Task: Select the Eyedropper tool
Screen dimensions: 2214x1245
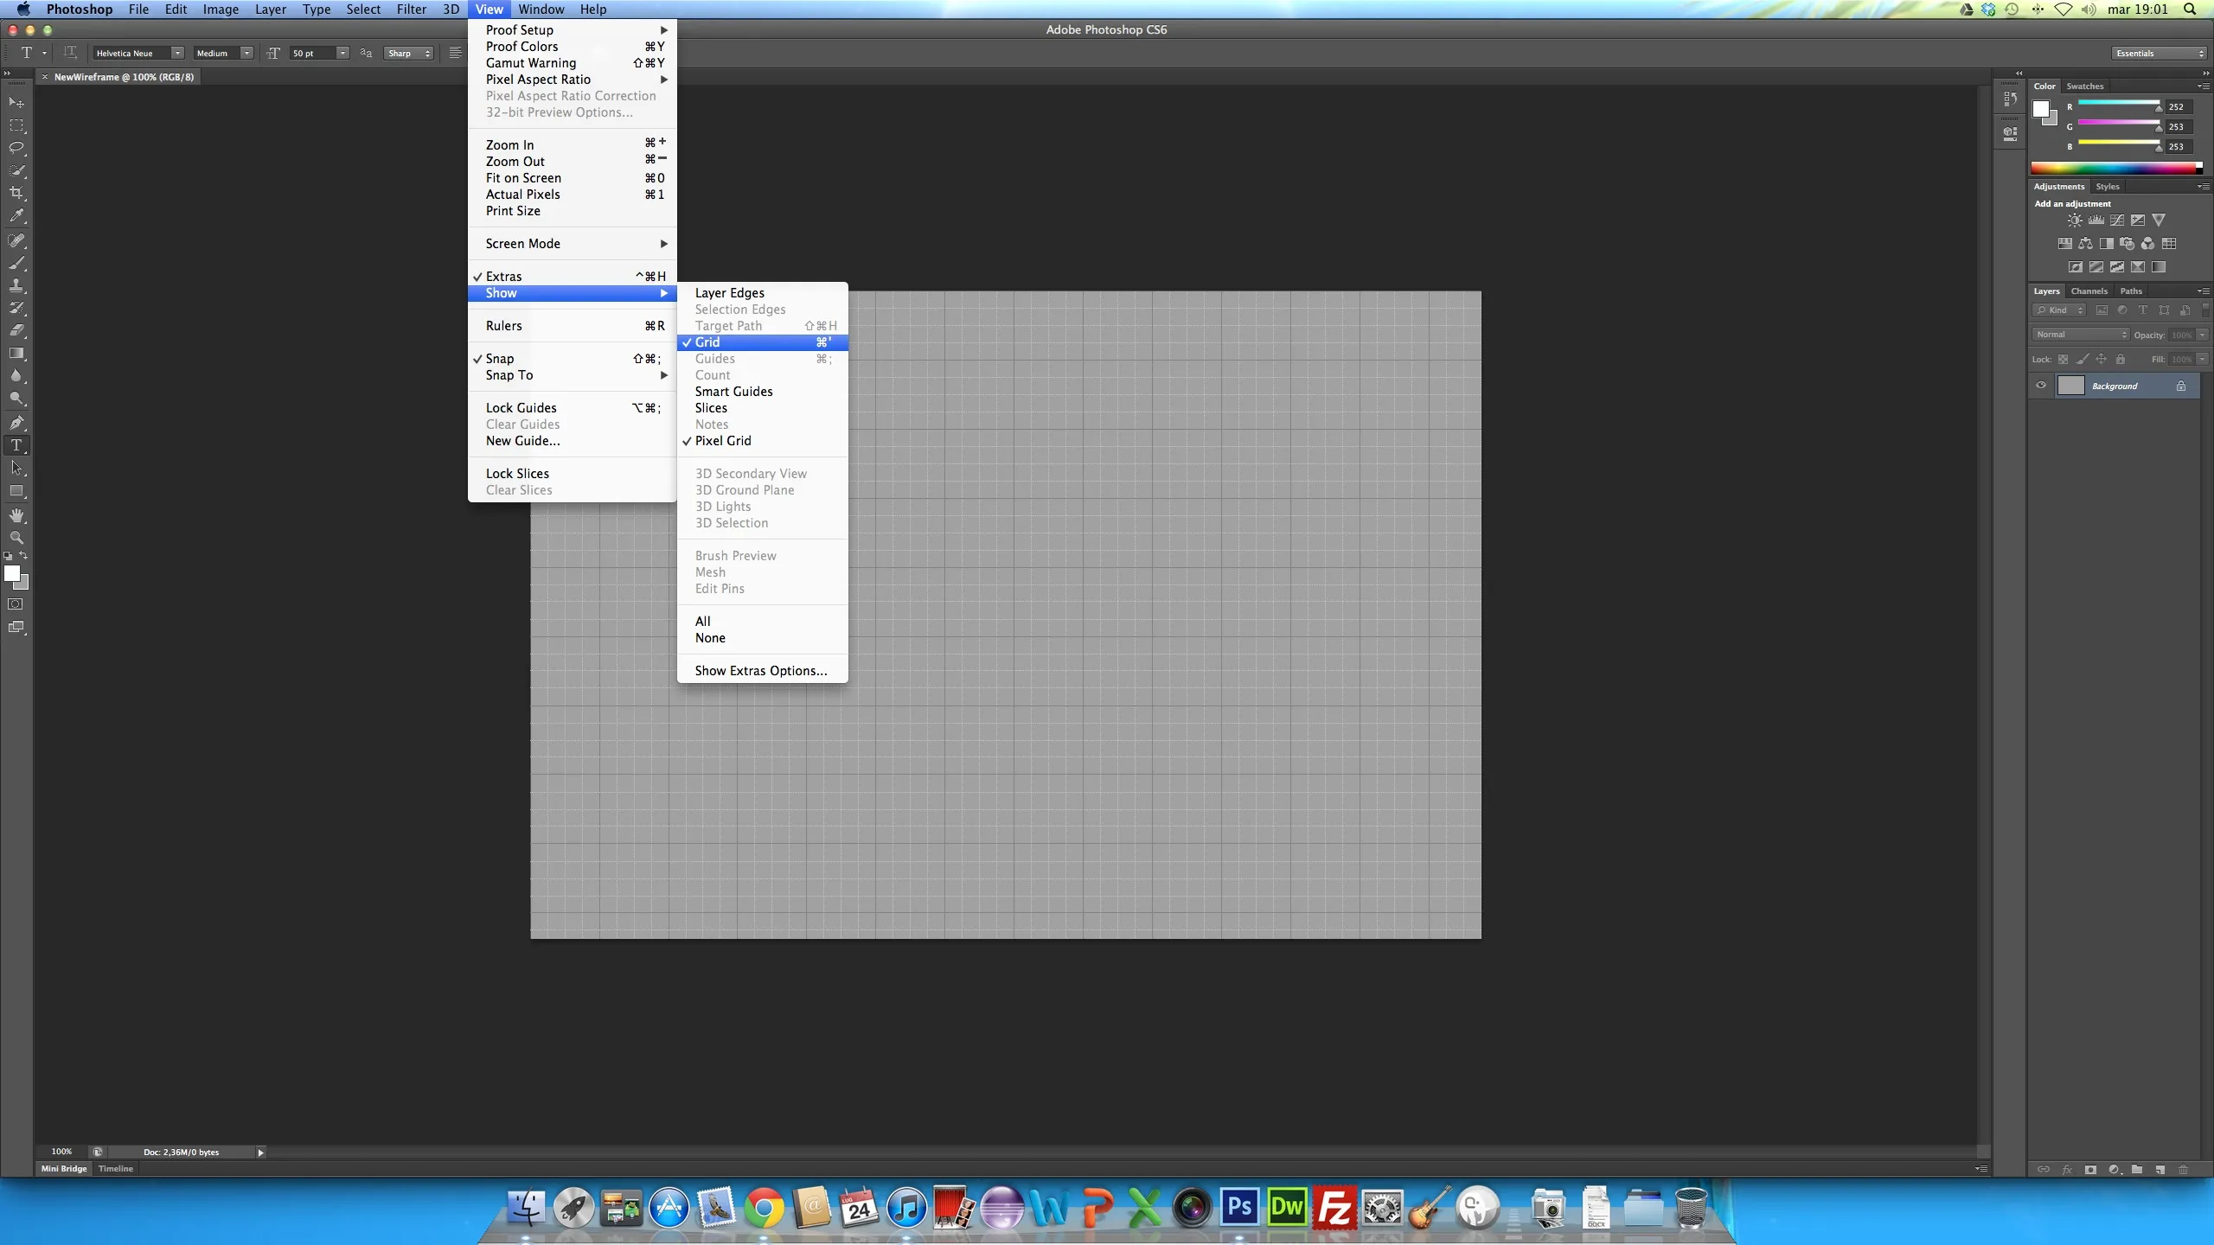Action: [16, 216]
